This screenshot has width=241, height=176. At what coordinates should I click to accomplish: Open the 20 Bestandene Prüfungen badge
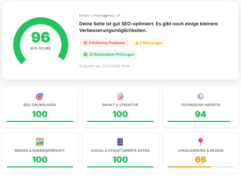109,54
